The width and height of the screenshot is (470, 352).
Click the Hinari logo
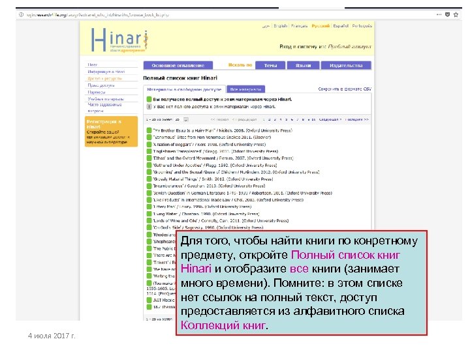click(120, 40)
